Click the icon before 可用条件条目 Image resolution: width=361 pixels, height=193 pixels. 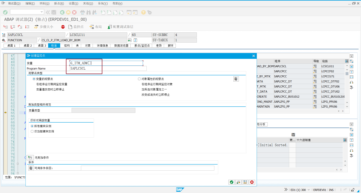point(31,168)
